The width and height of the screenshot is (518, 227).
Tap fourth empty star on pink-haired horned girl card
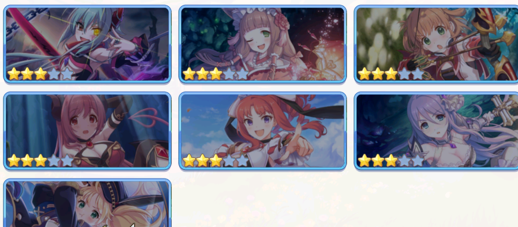click(54, 160)
